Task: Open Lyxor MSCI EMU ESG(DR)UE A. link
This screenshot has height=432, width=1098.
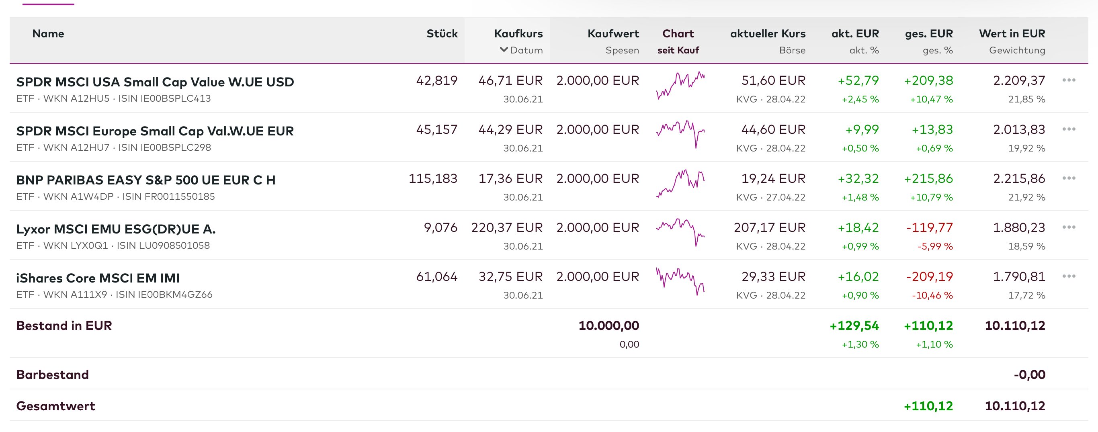Action: tap(116, 229)
